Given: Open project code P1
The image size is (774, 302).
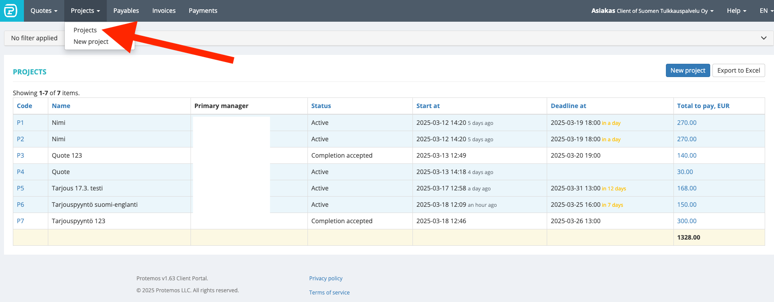Looking at the screenshot, I should point(20,123).
